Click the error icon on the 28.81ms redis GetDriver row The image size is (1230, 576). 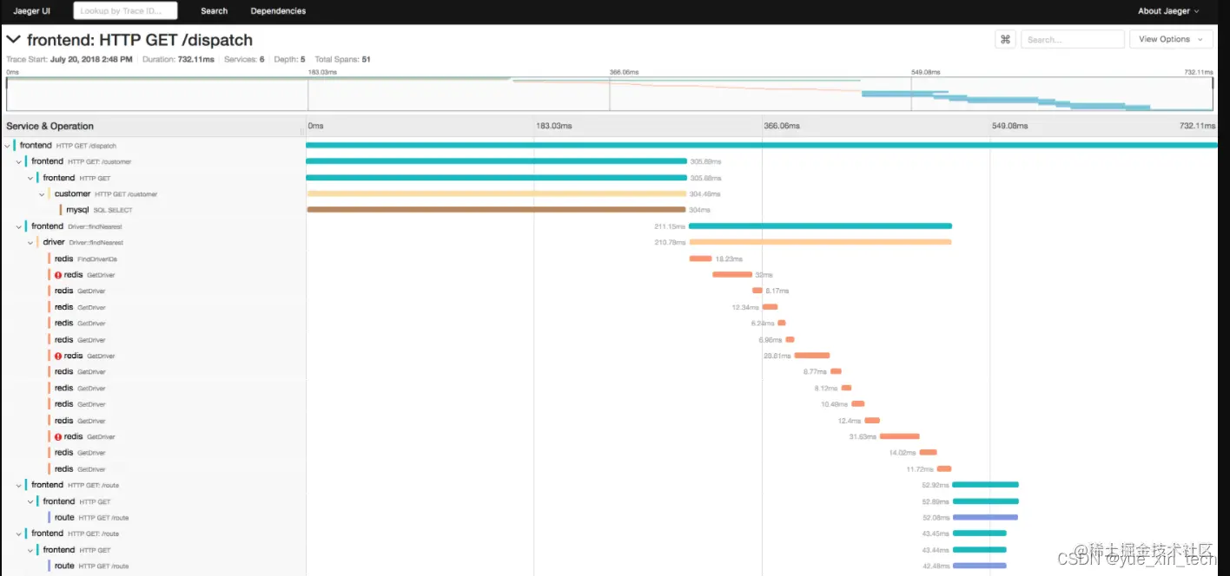tap(58, 356)
